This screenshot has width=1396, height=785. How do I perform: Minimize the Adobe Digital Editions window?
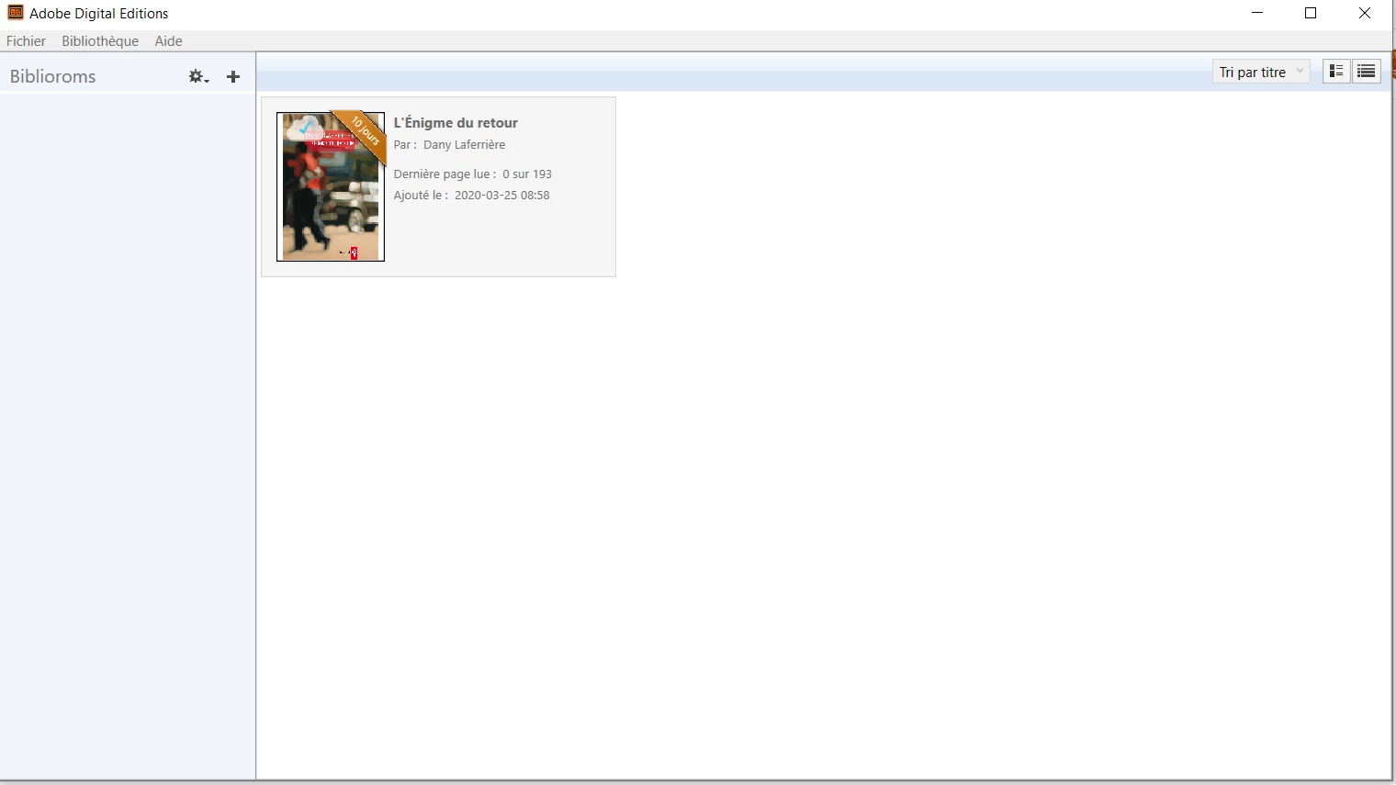[x=1257, y=13]
